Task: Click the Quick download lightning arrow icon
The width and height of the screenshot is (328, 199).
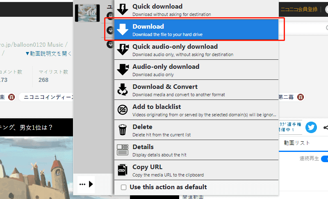Action: coord(123,9)
